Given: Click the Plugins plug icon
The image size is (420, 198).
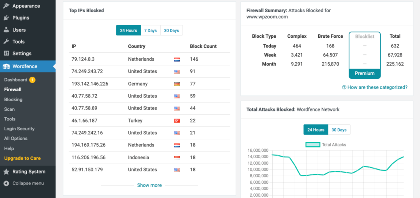Looking at the screenshot, I should click(x=6, y=18).
